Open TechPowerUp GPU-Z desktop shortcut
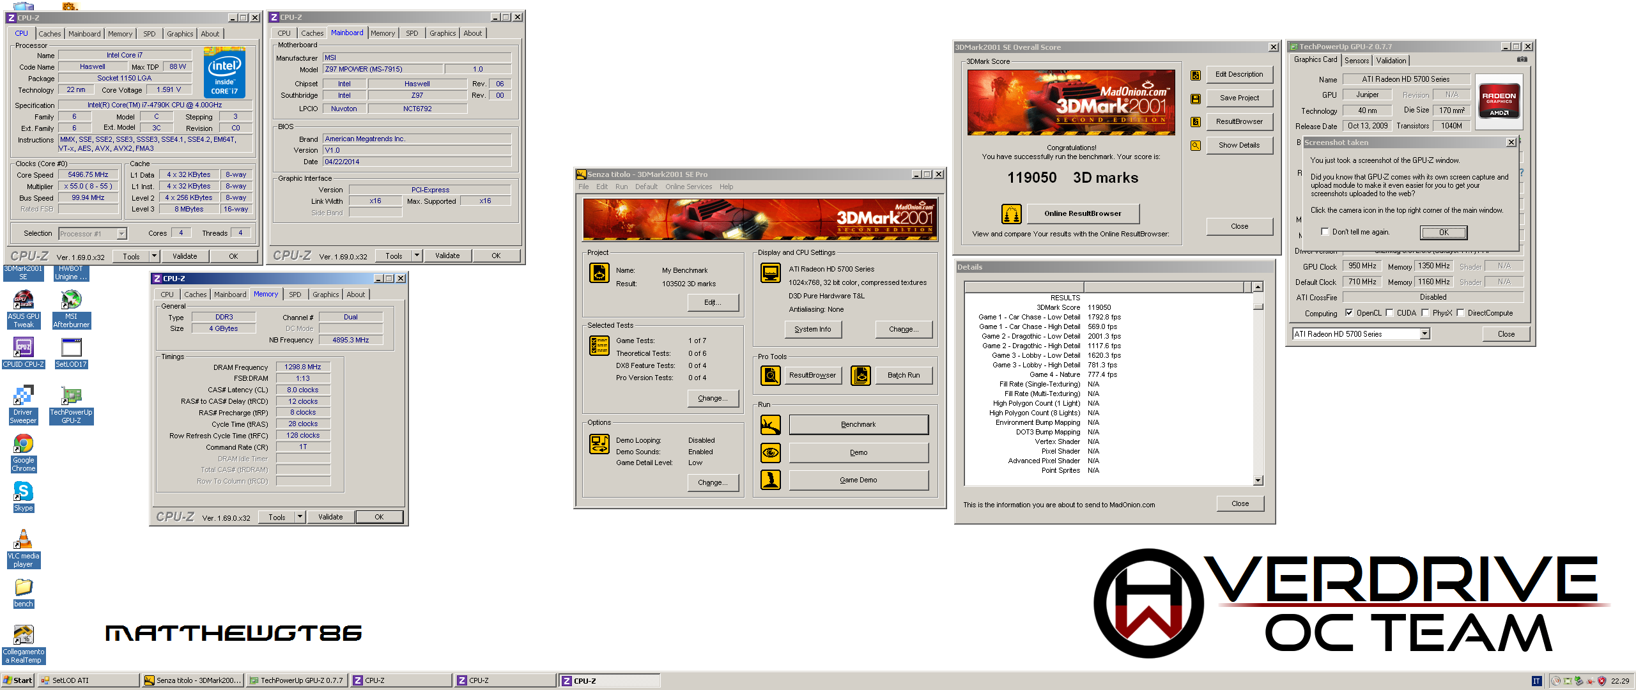Screen dimensions: 1636x690 coord(71,405)
